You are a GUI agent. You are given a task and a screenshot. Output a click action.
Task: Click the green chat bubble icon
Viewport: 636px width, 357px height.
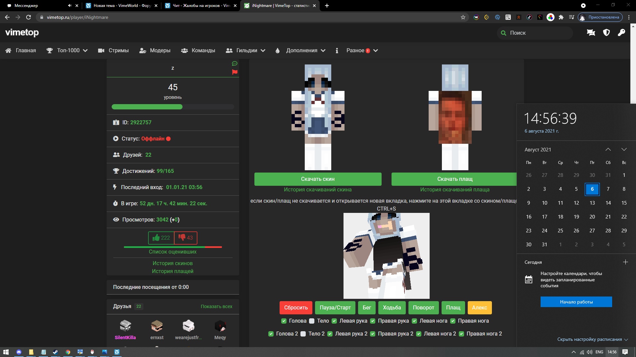(x=235, y=63)
